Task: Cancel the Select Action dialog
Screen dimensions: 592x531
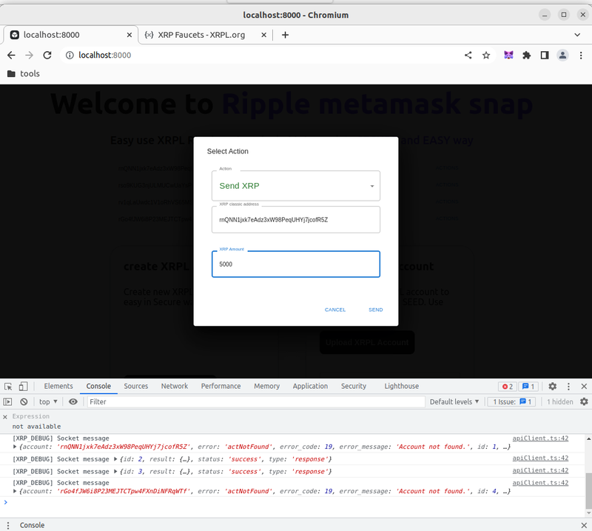Action: [x=335, y=310]
